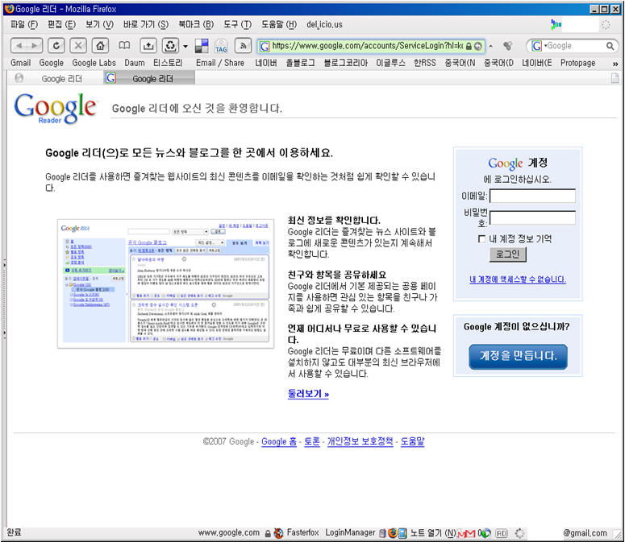Show more bookmarks with the chevron
The image size is (625, 542).
click(615, 64)
